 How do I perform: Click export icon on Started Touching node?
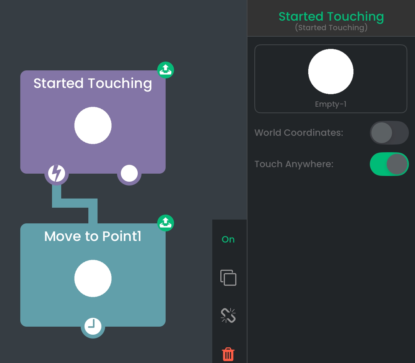pos(165,70)
